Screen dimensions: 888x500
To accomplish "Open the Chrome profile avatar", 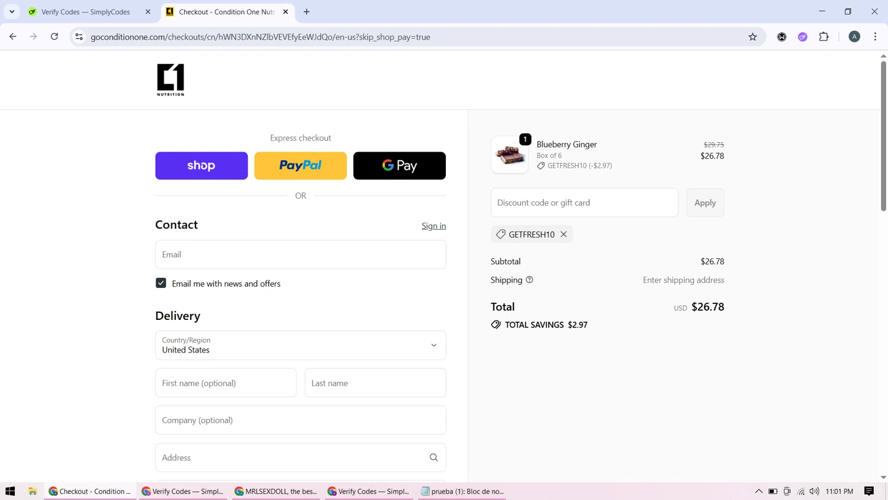I will coord(854,37).
